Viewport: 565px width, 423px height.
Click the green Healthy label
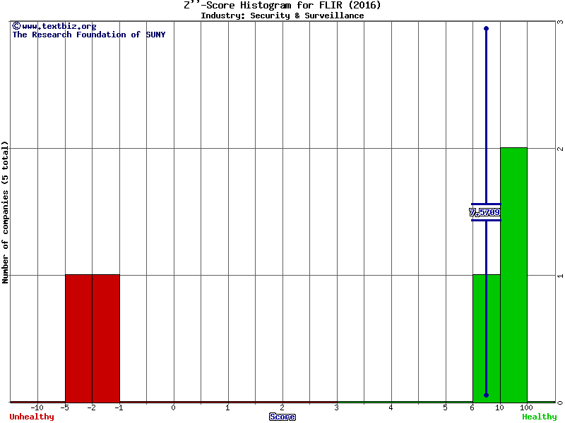click(x=539, y=417)
